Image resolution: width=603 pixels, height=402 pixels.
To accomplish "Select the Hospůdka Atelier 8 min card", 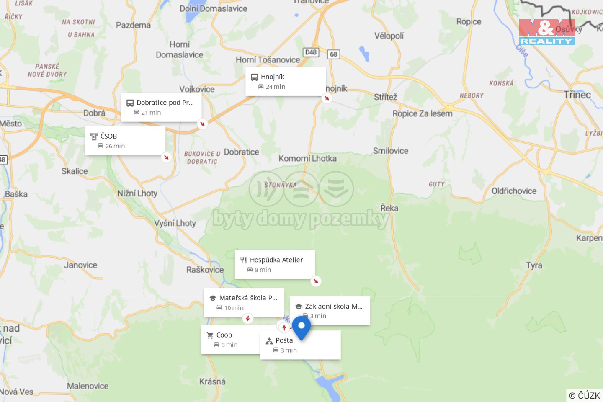I will [x=275, y=265].
